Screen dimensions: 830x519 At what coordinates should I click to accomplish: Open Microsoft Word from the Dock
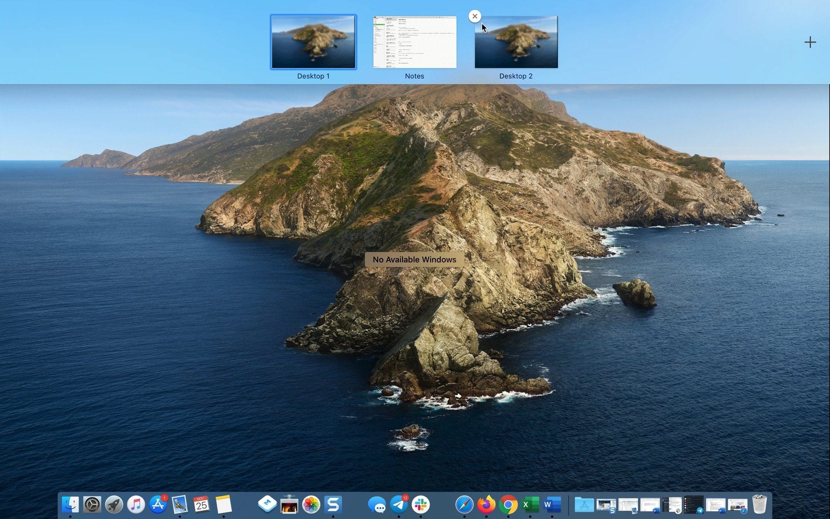pos(551,505)
